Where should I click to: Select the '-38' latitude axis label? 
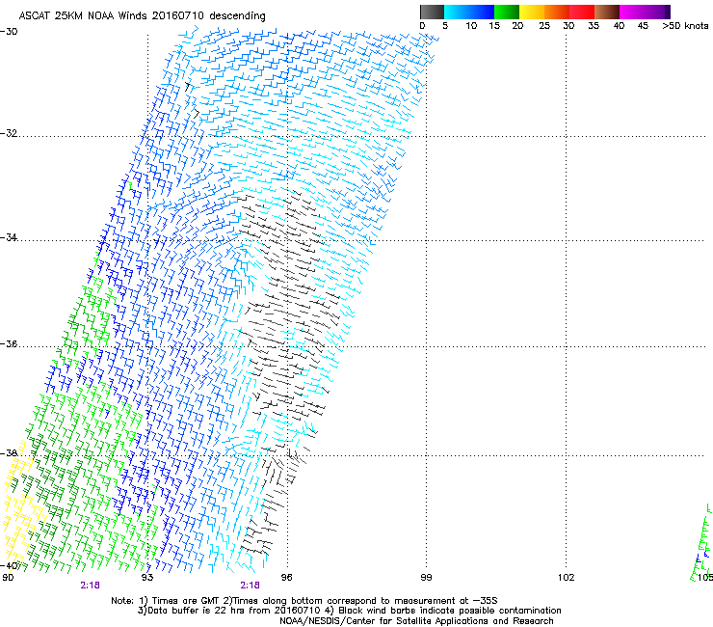[x=9, y=453]
